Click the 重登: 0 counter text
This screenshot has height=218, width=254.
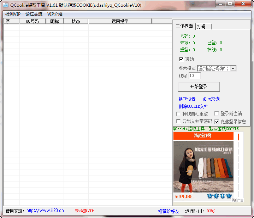tap(188, 50)
